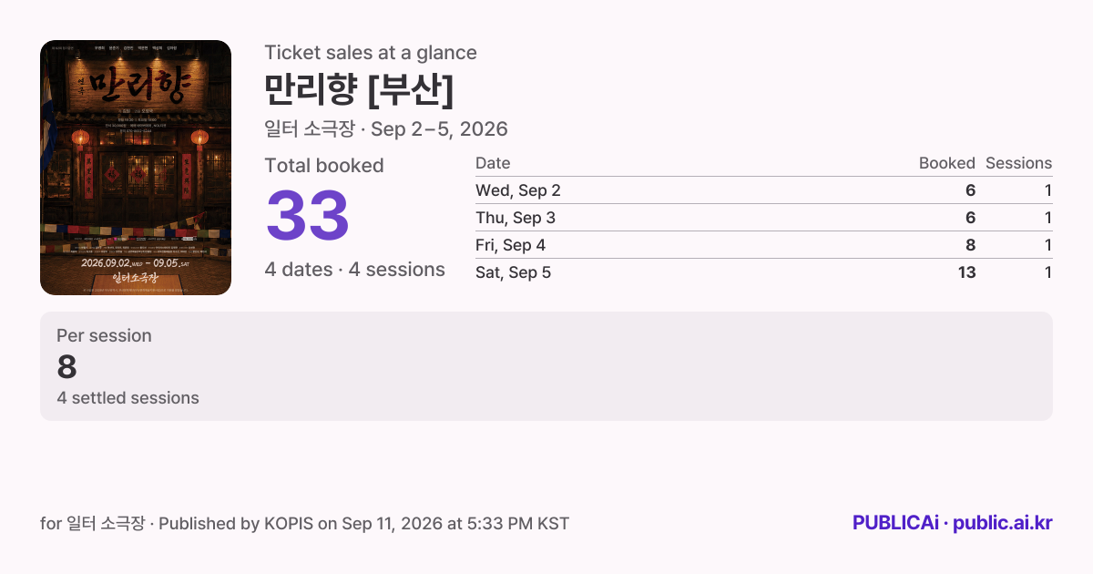
Task: Click the PUBLICAi · public.ai.kr link
Action: click(953, 523)
